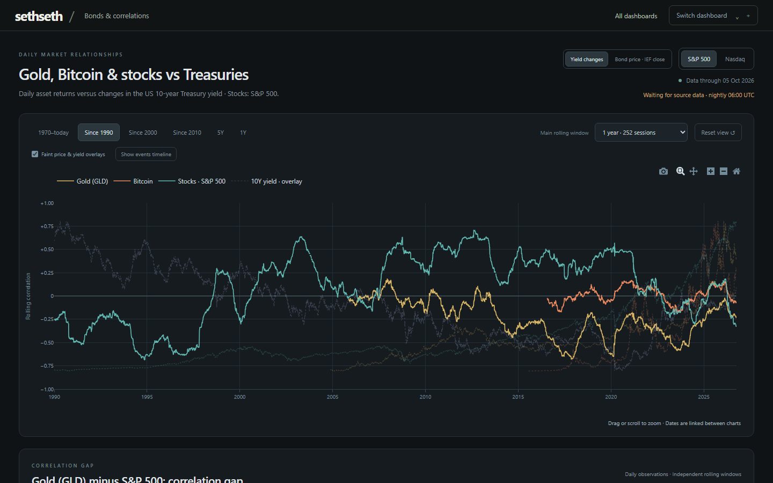Select the Since 2010 range tab
Screen dimensions: 773x483
(187, 133)
